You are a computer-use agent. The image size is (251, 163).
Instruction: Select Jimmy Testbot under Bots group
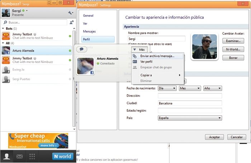(36, 36)
